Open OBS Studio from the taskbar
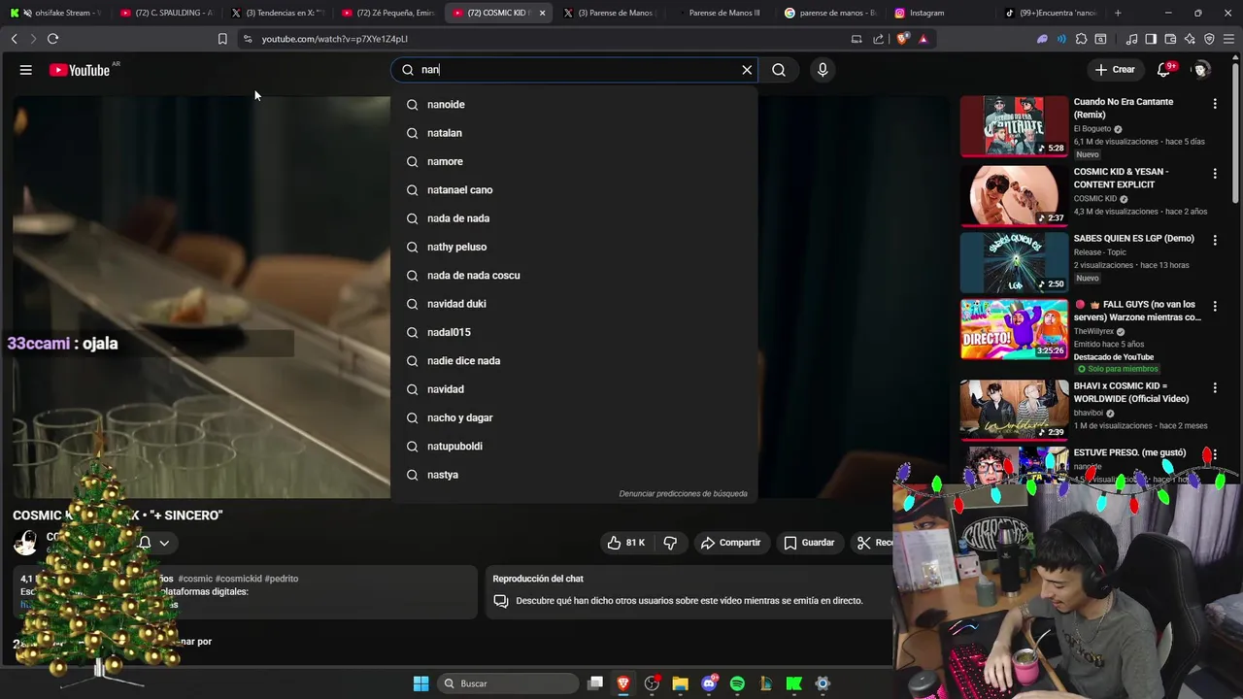 tap(652, 683)
